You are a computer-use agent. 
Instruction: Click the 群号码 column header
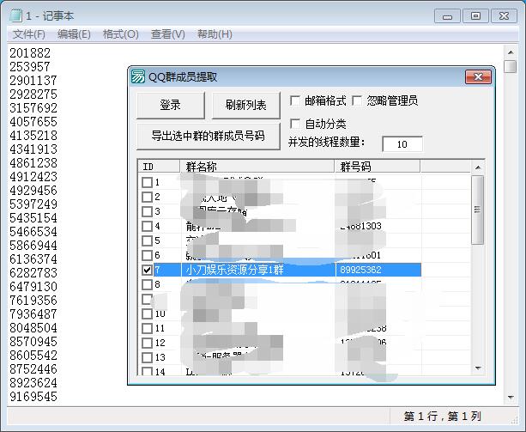tap(378, 167)
